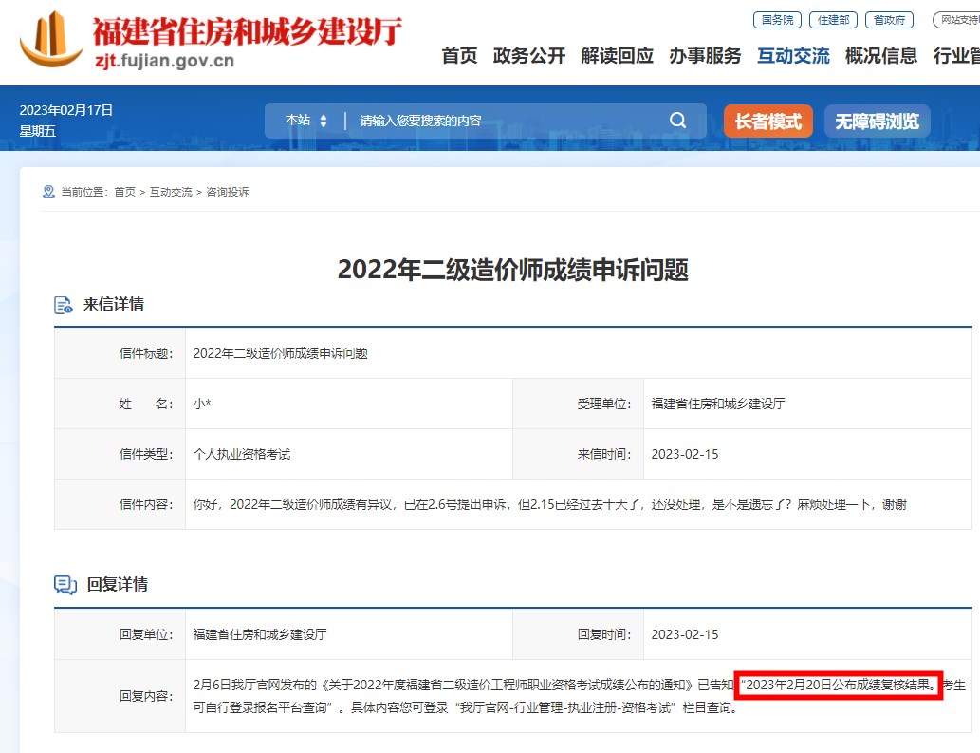Click the search keyword input field
The image size is (980, 753).
pyautogui.click(x=503, y=121)
